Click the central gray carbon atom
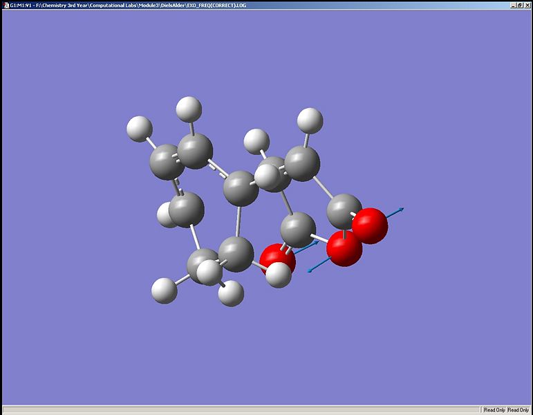533x415 pixels. click(x=241, y=188)
